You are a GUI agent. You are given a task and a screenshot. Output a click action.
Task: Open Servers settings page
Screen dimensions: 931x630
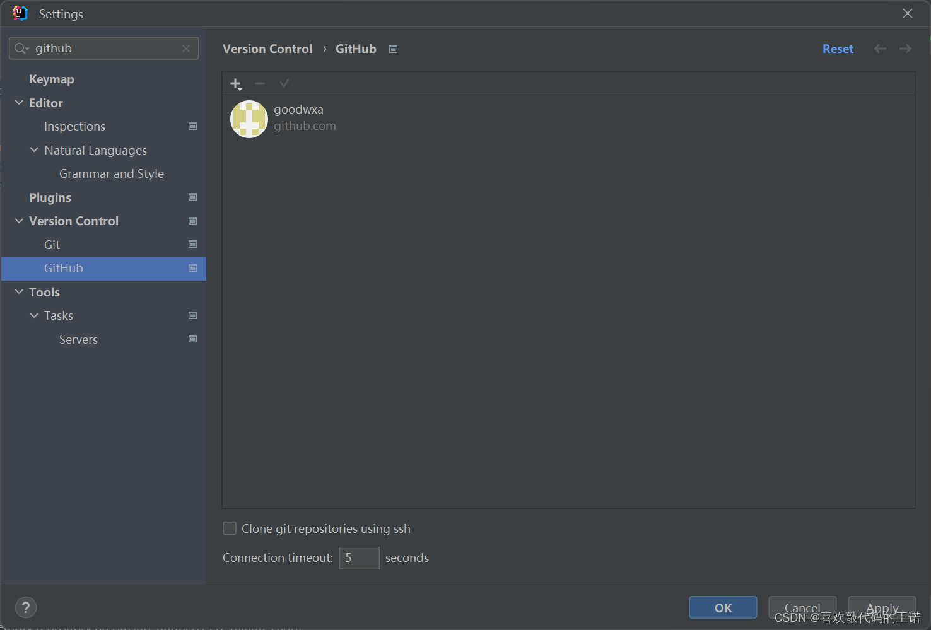click(78, 339)
